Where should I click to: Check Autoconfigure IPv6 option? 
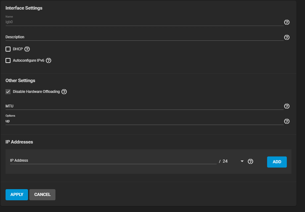[x=8, y=60]
